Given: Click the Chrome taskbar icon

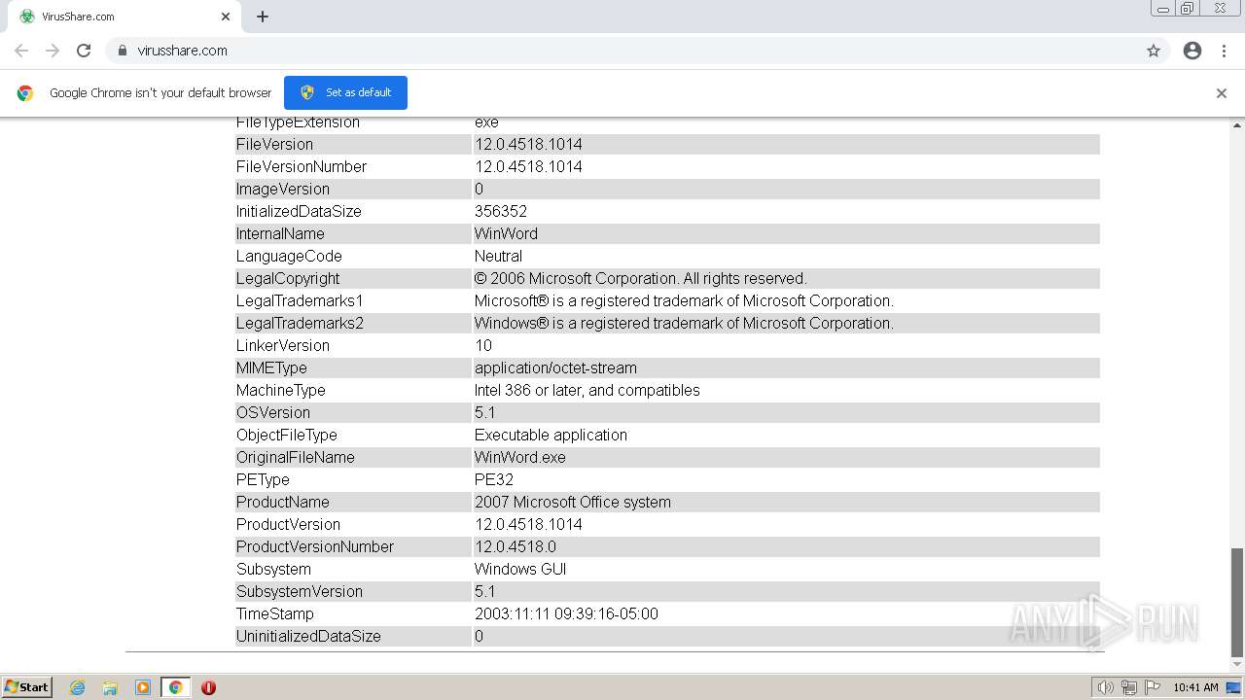Looking at the screenshot, I should pos(176,687).
